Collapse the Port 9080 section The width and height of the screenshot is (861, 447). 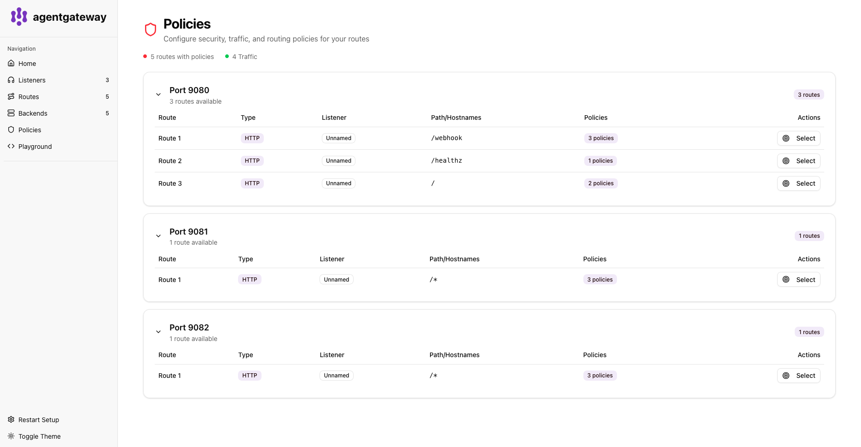[x=158, y=94]
